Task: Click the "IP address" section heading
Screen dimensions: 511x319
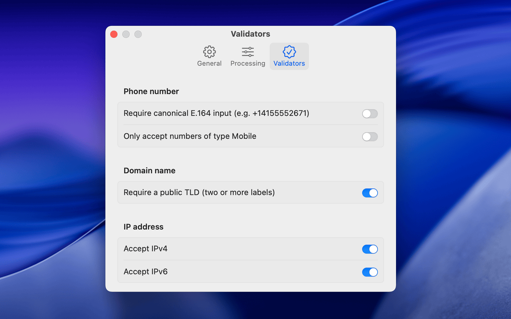Action: coord(144,227)
